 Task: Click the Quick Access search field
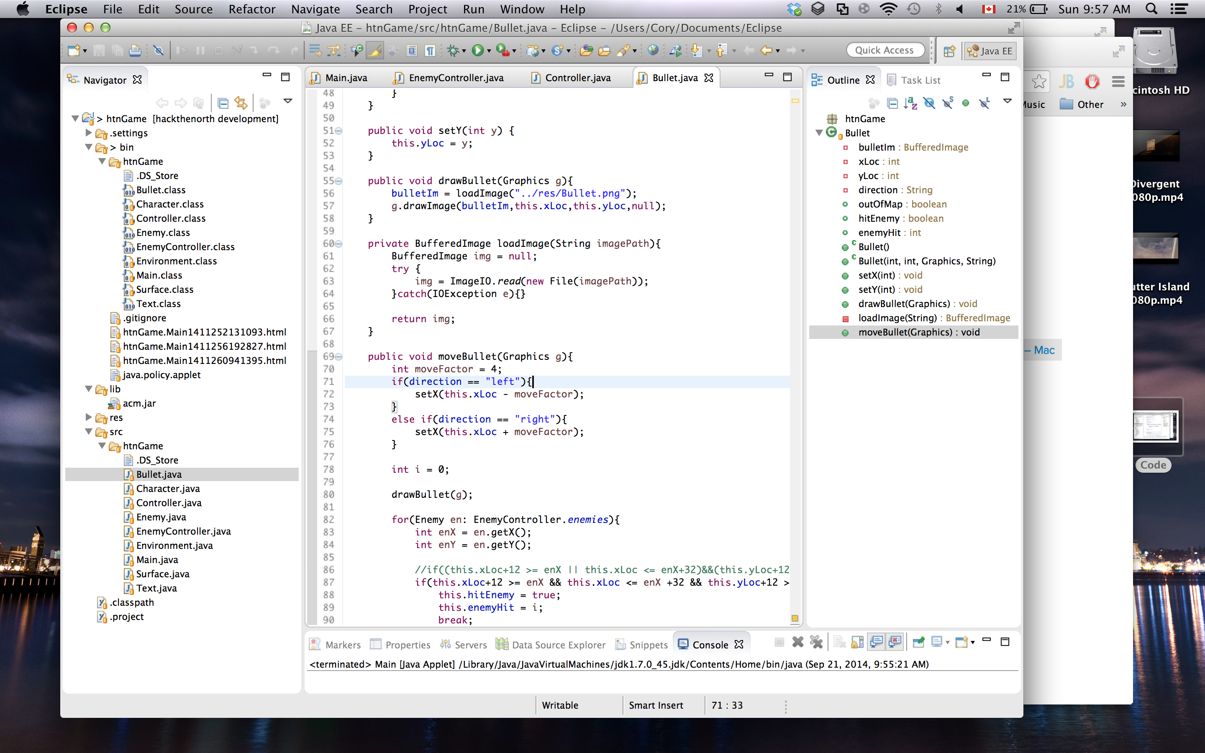click(x=885, y=50)
